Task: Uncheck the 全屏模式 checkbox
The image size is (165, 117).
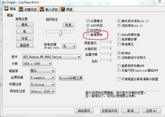Action: [x=88, y=21]
